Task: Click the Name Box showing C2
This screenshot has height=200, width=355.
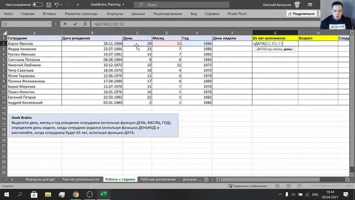Action: 24,24
